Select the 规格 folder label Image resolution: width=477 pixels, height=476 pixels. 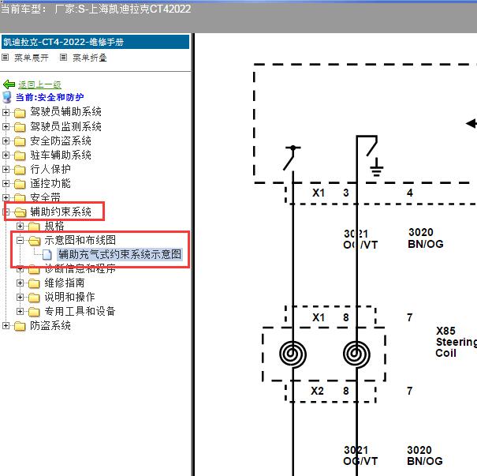[x=54, y=226]
